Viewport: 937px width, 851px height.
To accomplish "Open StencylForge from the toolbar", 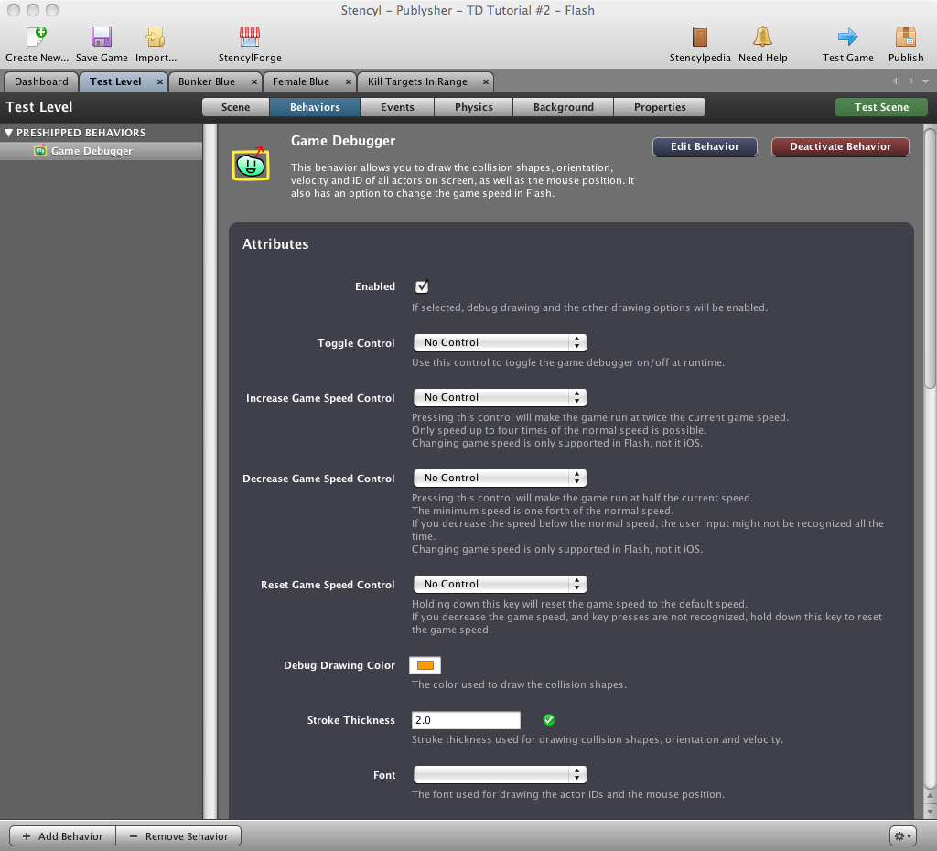I will coord(250,37).
